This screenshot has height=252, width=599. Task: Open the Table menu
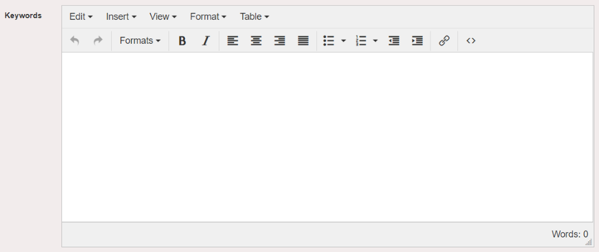coord(254,17)
